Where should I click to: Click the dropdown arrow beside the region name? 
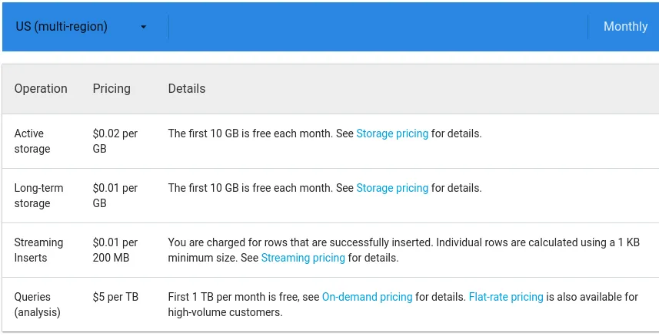144,28
